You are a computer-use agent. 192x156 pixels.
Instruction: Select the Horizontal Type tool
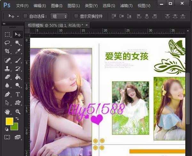click(18, 94)
